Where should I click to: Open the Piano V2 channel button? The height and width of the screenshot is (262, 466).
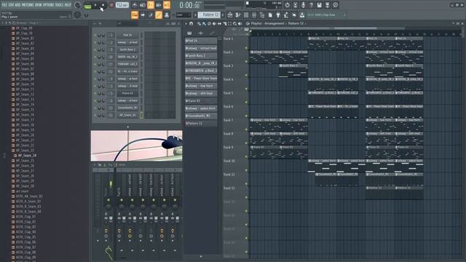[x=127, y=93]
